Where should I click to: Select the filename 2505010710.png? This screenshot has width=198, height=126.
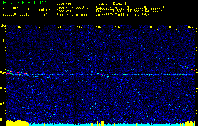16,8
